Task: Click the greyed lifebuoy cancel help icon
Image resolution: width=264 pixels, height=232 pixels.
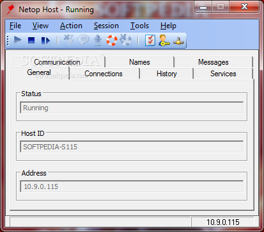Action: [125, 40]
